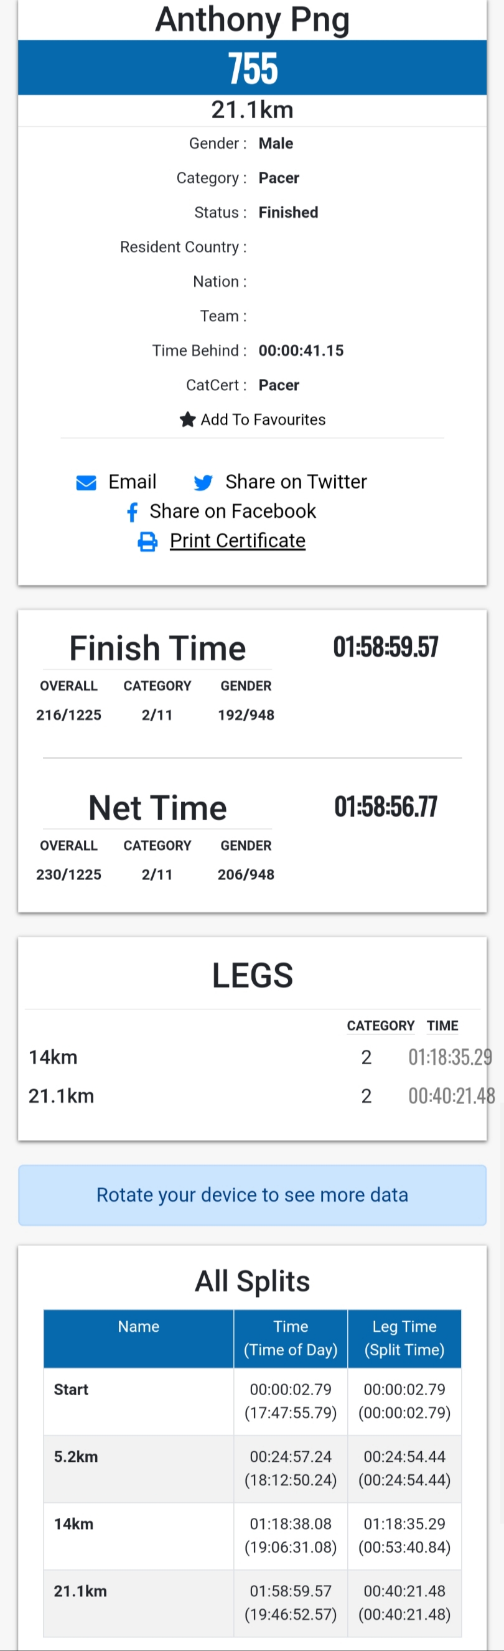This screenshot has width=504, height=1651.
Task: Click Add To Favourites label
Action: 263,420
